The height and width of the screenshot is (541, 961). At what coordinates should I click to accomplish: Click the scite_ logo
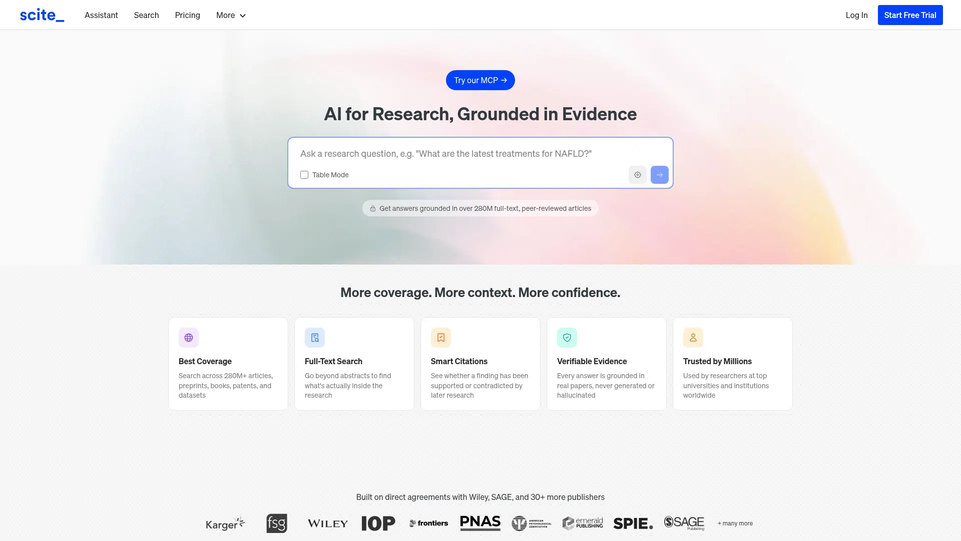[x=42, y=15]
